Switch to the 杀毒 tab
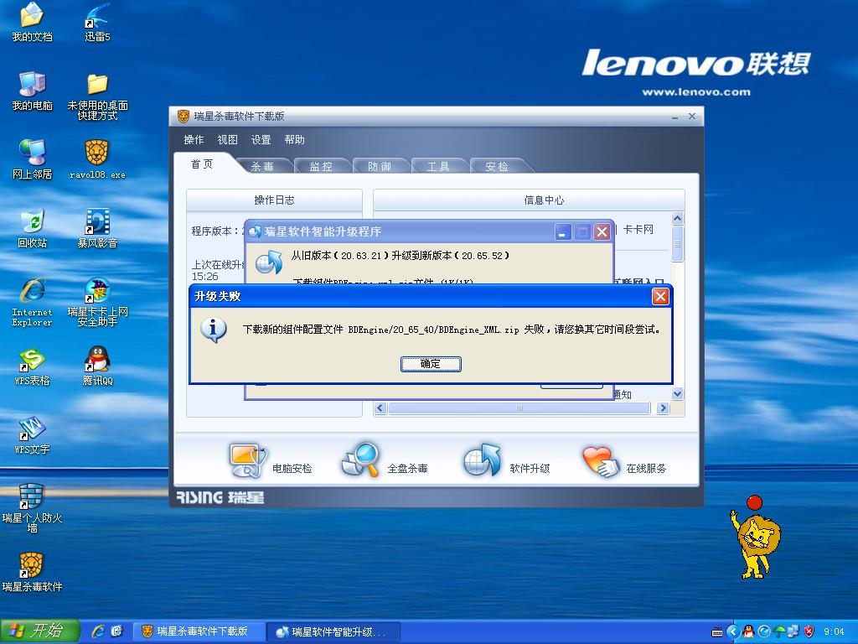Viewport: 858px width, 644px height. pos(262,166)
